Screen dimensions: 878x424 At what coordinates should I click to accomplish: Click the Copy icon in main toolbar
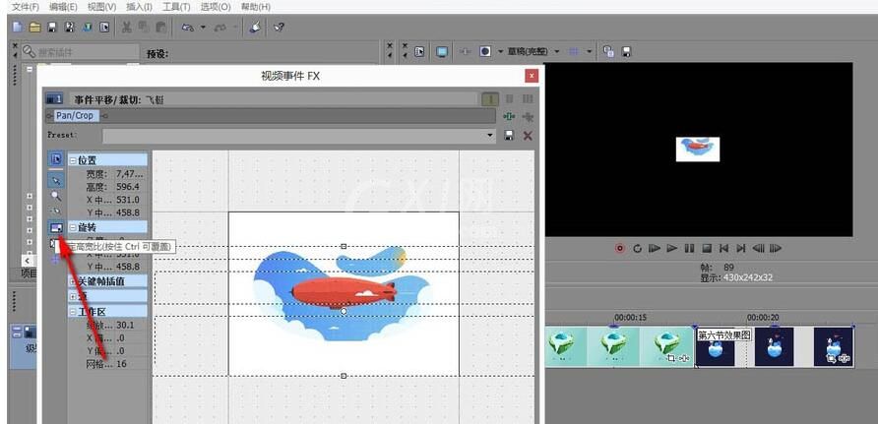point(144,27)
